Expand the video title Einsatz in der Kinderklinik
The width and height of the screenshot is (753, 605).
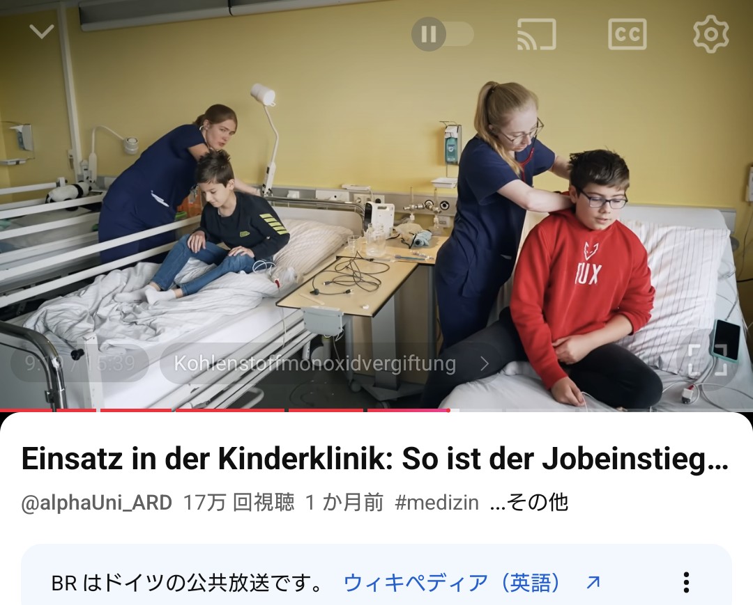pos(375,459)
